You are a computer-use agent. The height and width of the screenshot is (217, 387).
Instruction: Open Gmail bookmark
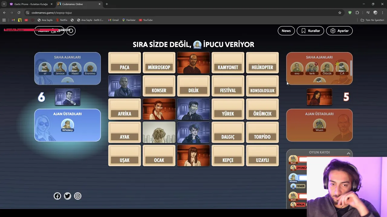tap(113, 20)
